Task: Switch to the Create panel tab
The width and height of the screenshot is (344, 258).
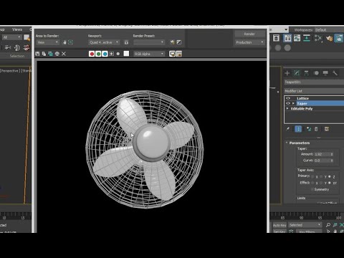Action: pyautogui.click(x=287, y=73)
